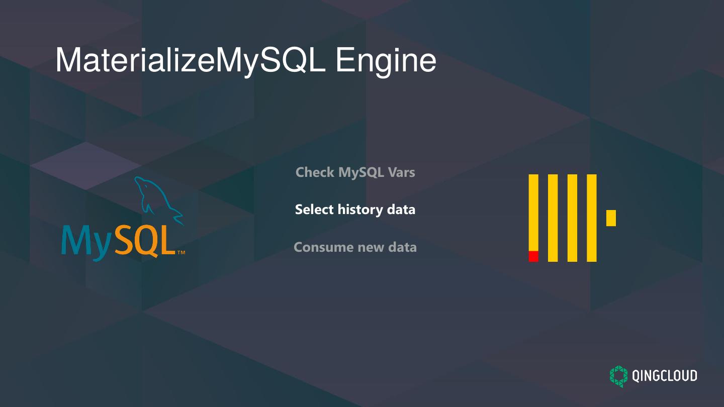Select the second yellow ClickHouse bar
724x407 pixels.
[x=553, y=218]
